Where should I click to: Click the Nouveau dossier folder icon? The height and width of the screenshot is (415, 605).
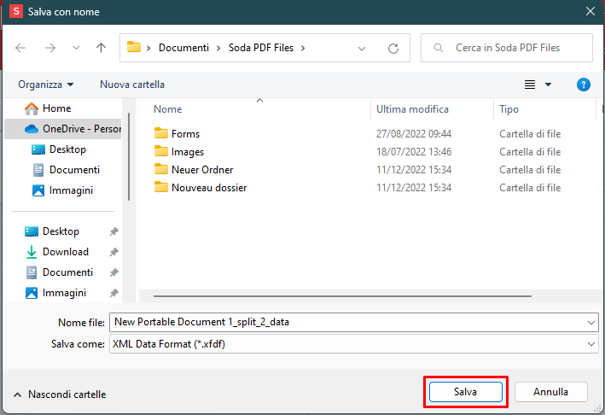pos(161,187)
